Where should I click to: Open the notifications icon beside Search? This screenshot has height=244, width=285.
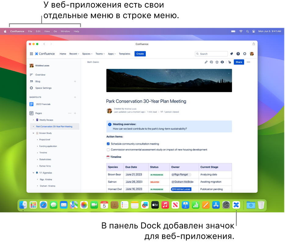231,54
